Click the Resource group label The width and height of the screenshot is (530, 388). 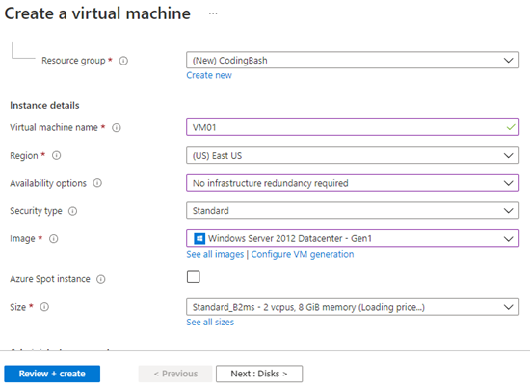pyautogui.click(x=73, y=61)
